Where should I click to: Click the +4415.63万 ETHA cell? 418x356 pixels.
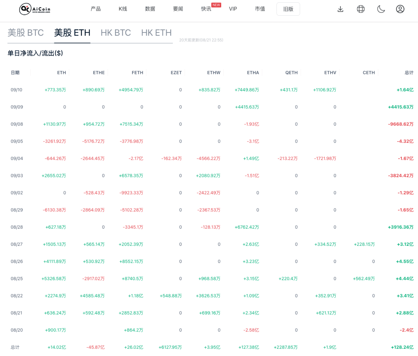[247, 107]
